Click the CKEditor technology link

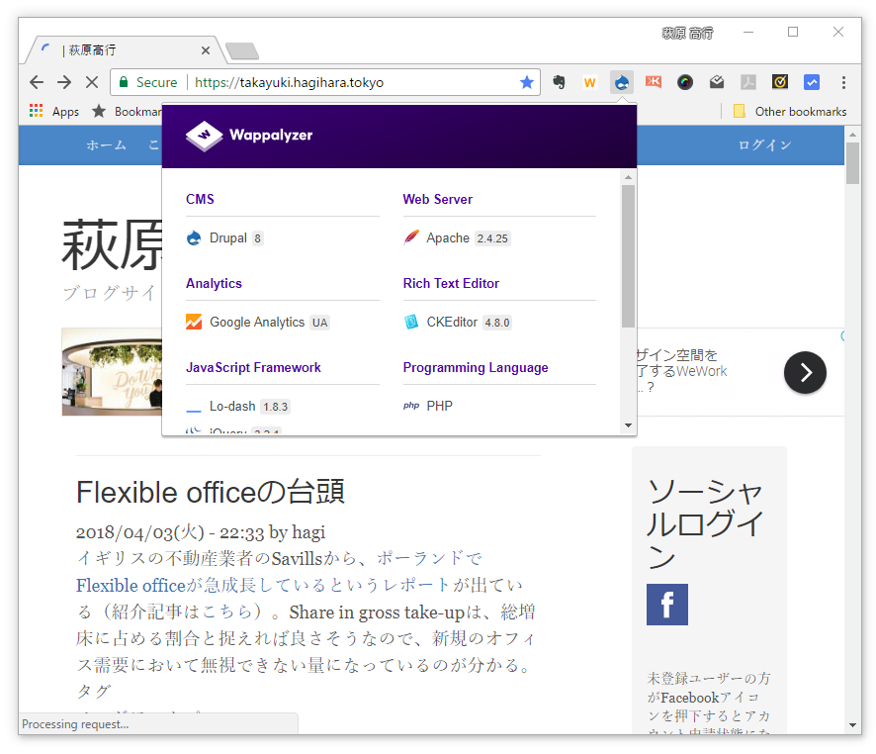(452, 322)
